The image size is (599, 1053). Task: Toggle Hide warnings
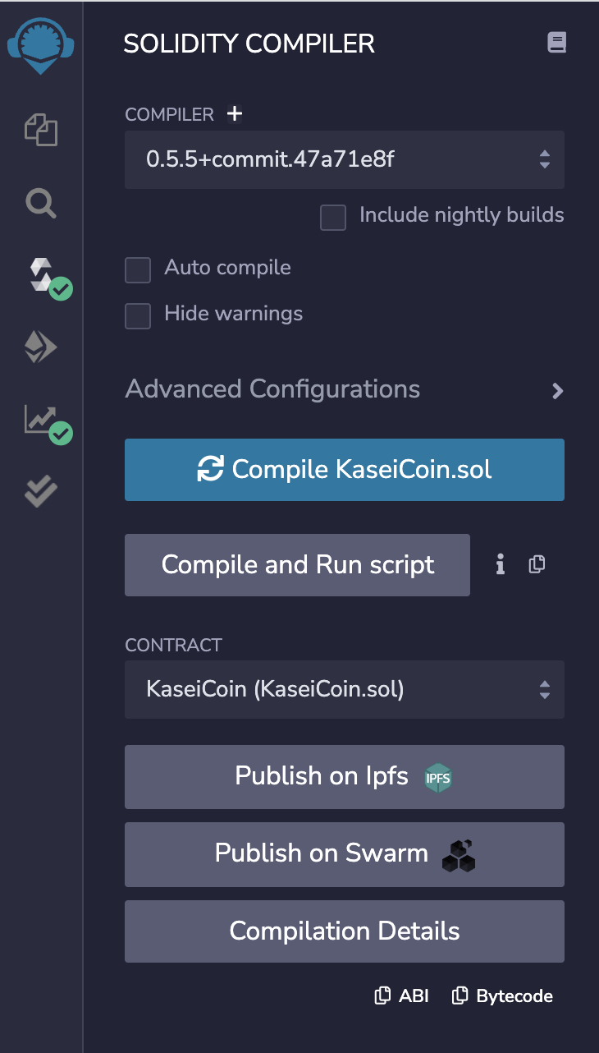coord(137,315)
